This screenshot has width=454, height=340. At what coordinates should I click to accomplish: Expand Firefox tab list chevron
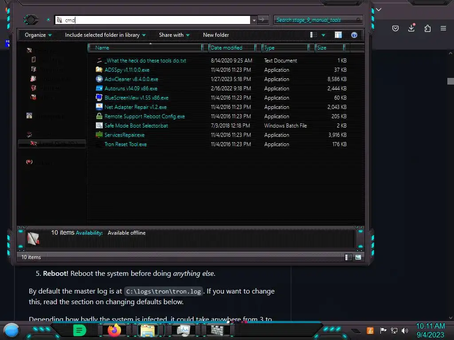(x=379, y=10)
